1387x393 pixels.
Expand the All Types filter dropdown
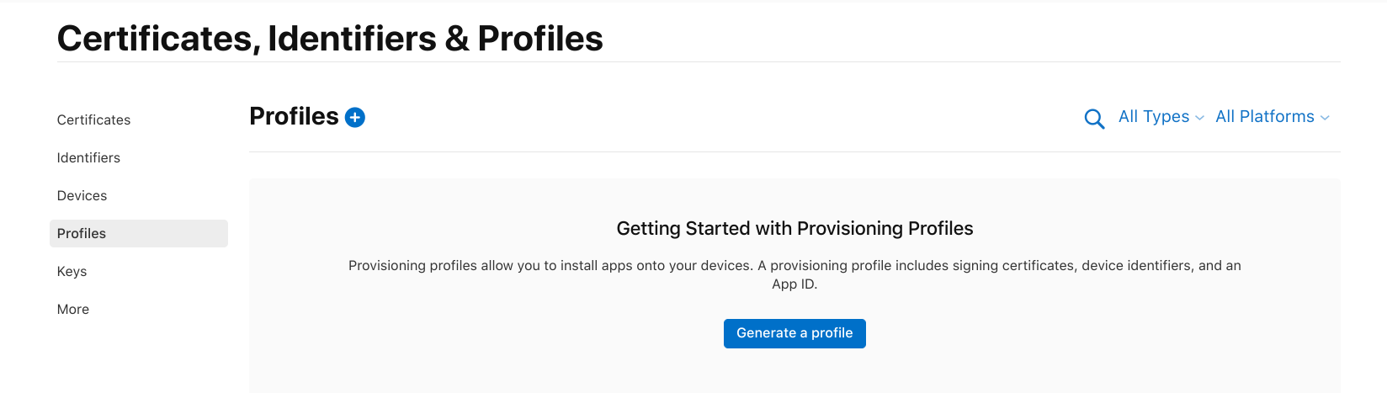point(1161,117)
